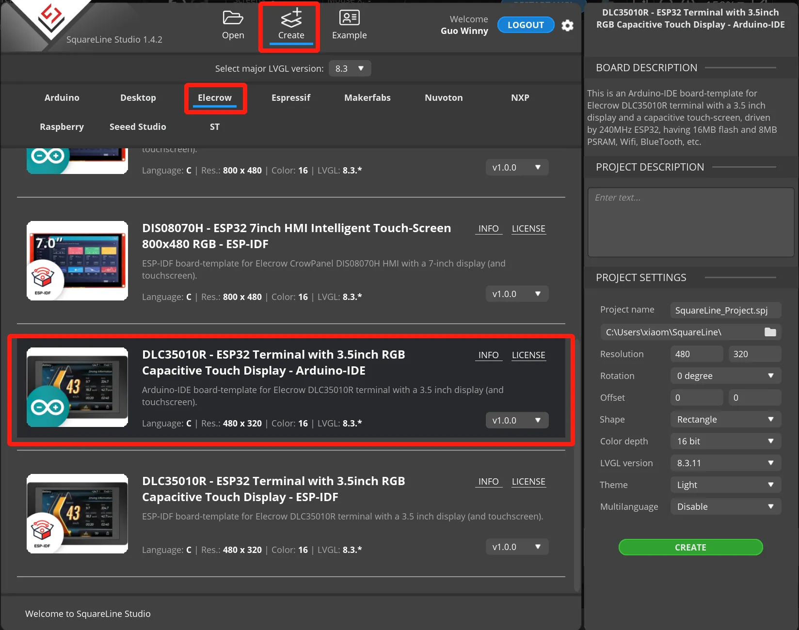
Task: Click the project description text field
Action: (690, 222)
